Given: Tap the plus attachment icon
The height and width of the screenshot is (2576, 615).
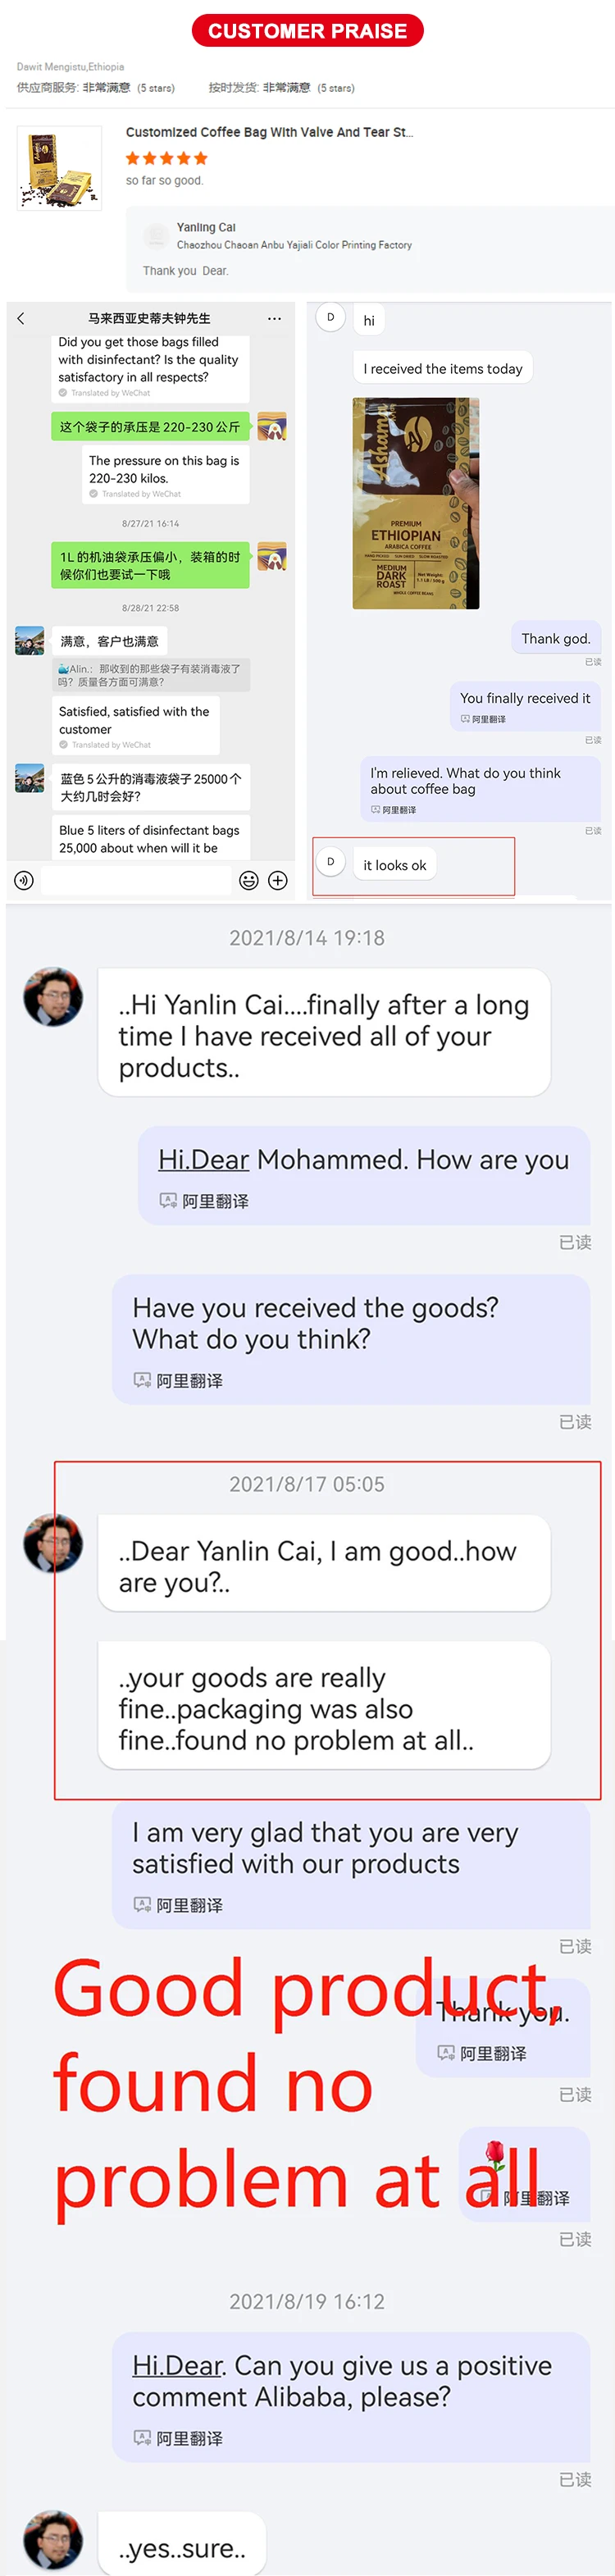Looking at the screenshot, I should click(278, 880).
